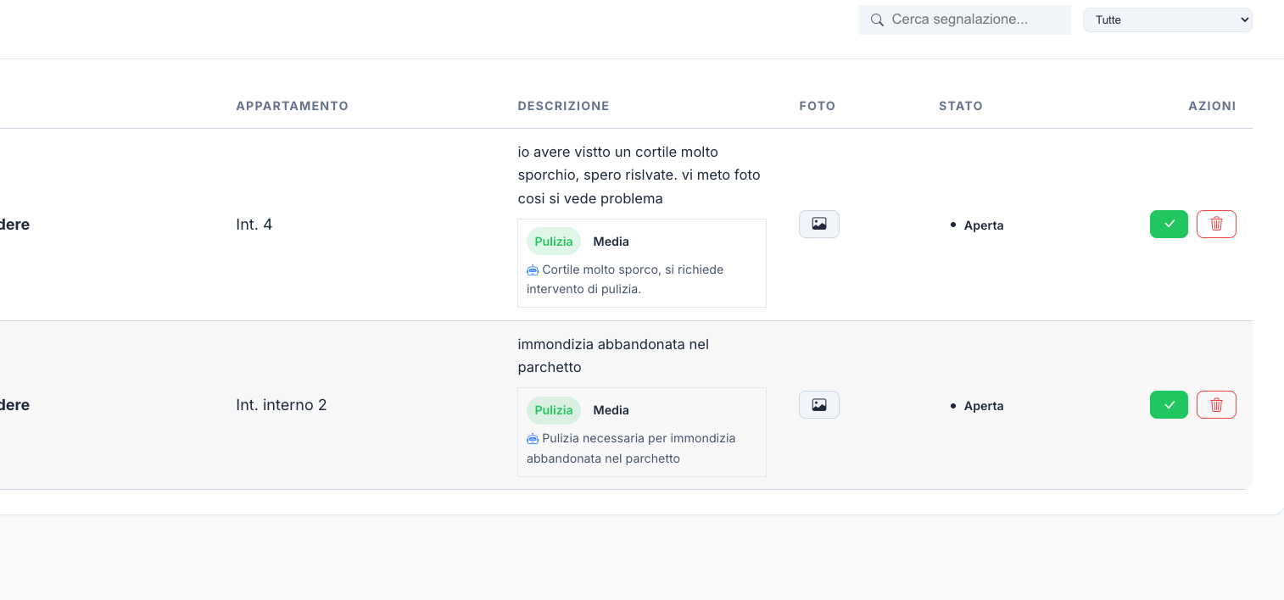
Task: Click the dropdown arrow beside Tutte
Action: click(1241, 19)
